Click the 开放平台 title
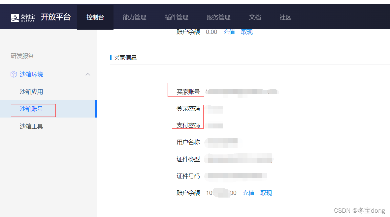The image size is (390, 217). click(x=56, y=17)
